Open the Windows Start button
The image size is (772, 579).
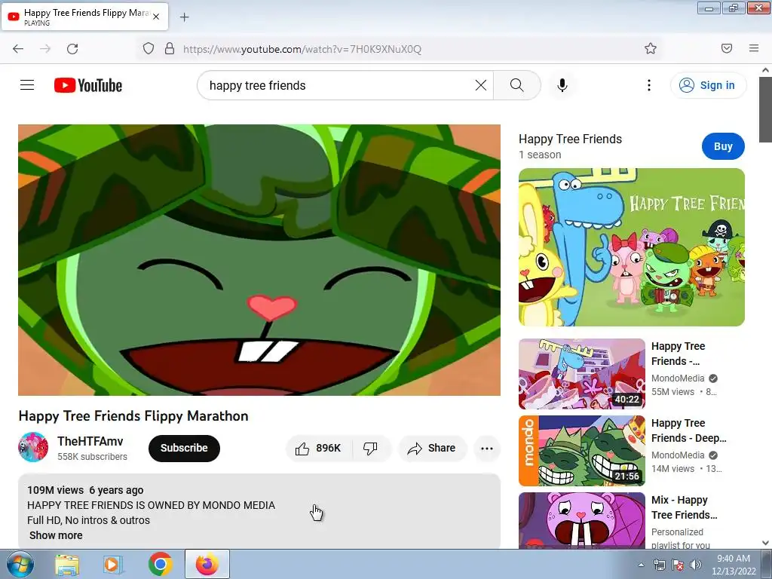click(x=19, y=564)
